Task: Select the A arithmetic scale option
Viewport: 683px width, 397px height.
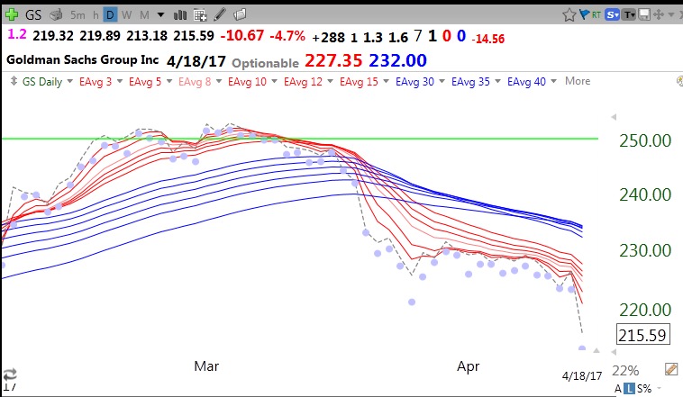Action: tap(617, 388)
